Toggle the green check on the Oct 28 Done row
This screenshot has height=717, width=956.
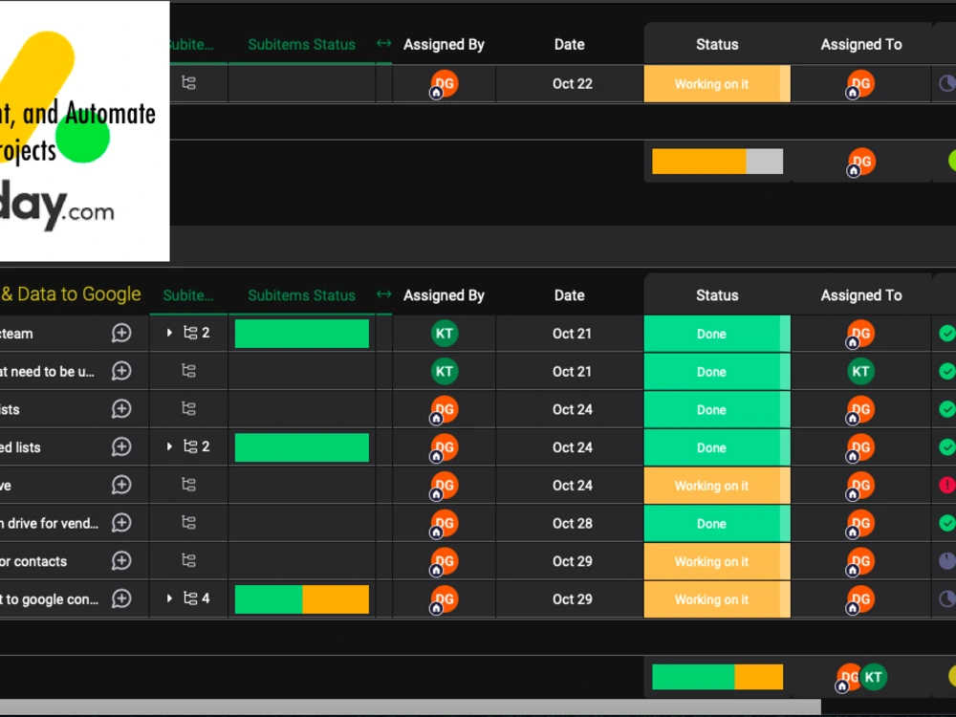(x=946, y=523)
